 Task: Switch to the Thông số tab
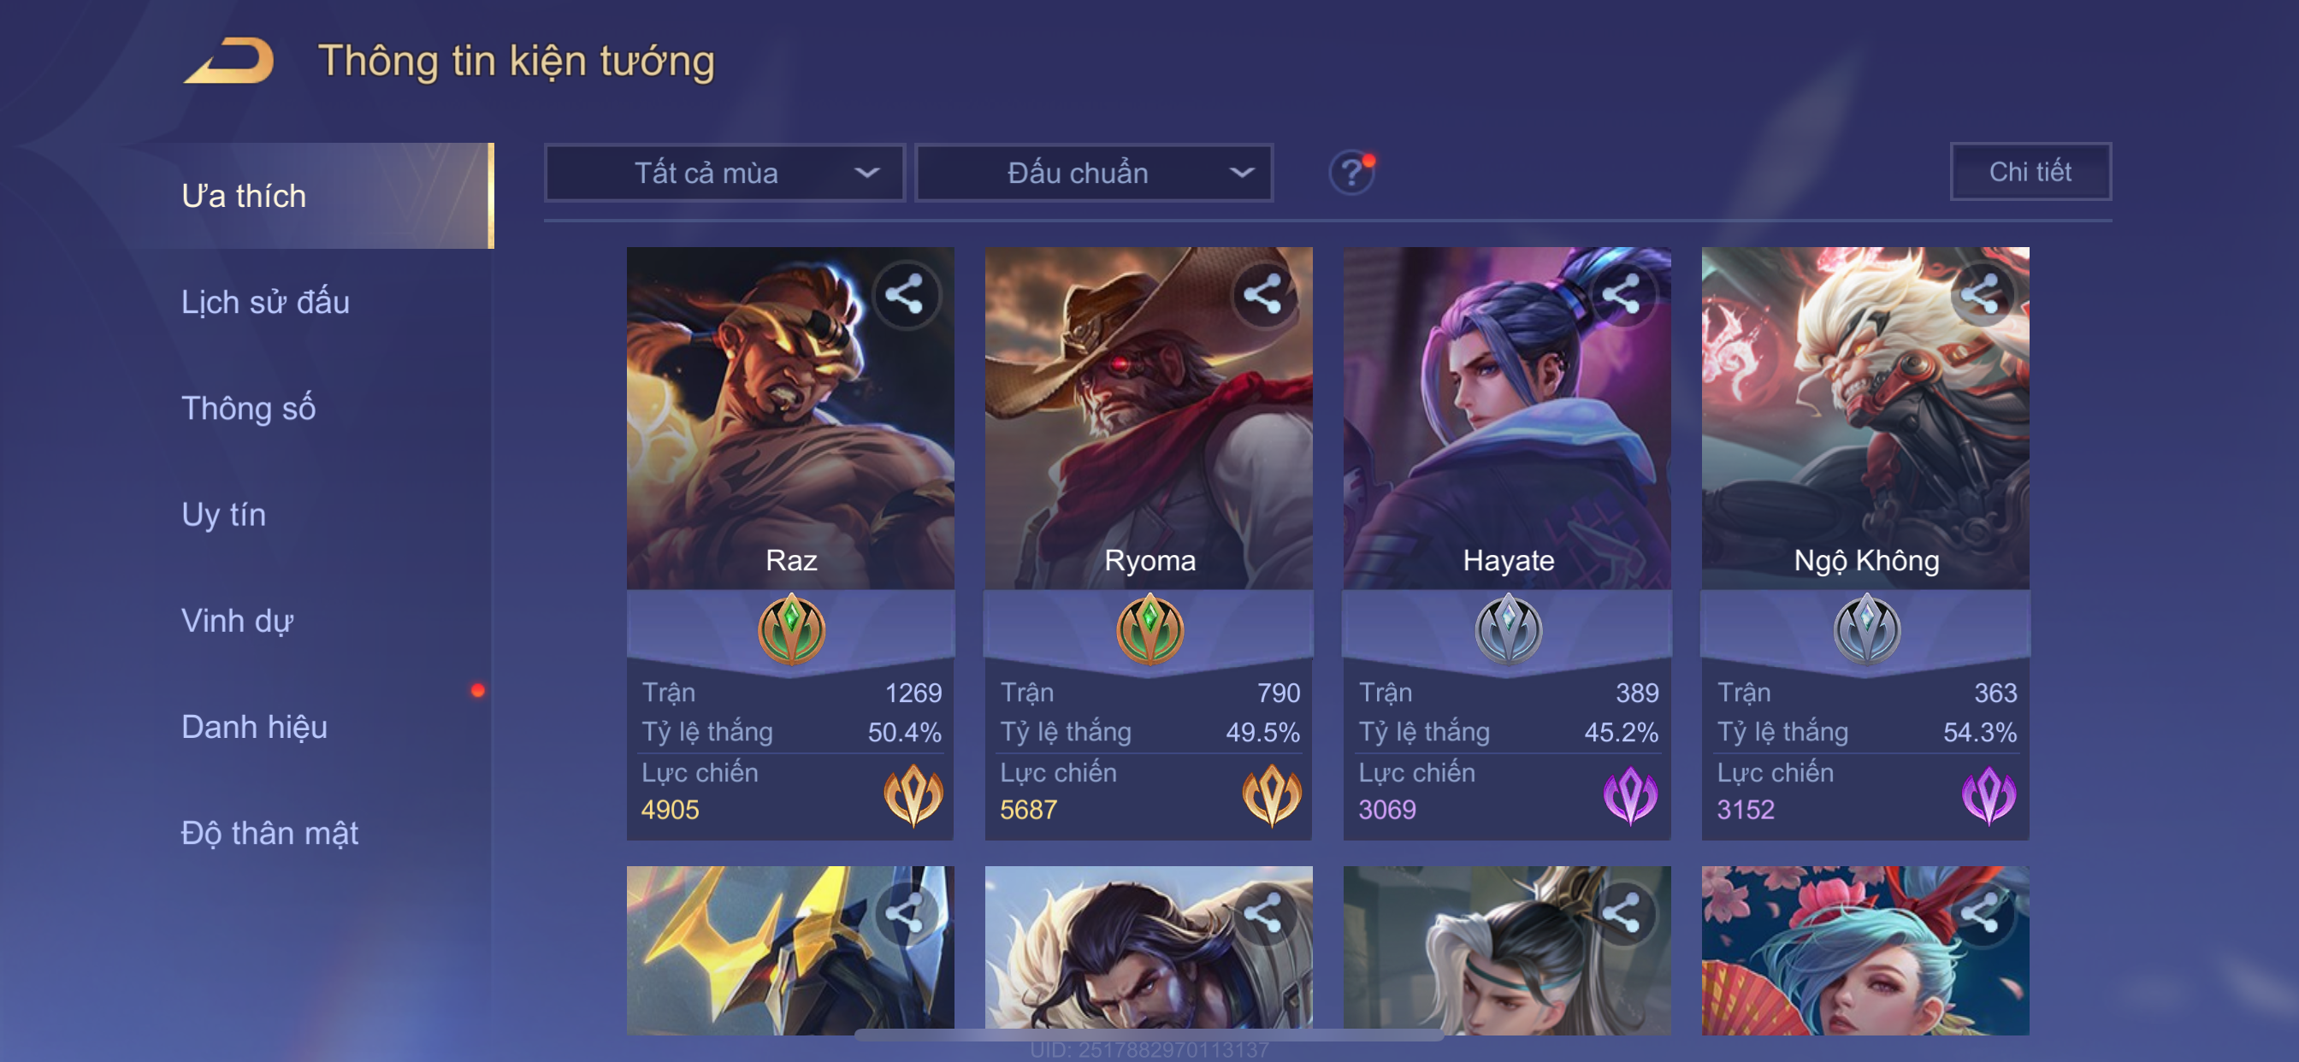coord(248,408)
